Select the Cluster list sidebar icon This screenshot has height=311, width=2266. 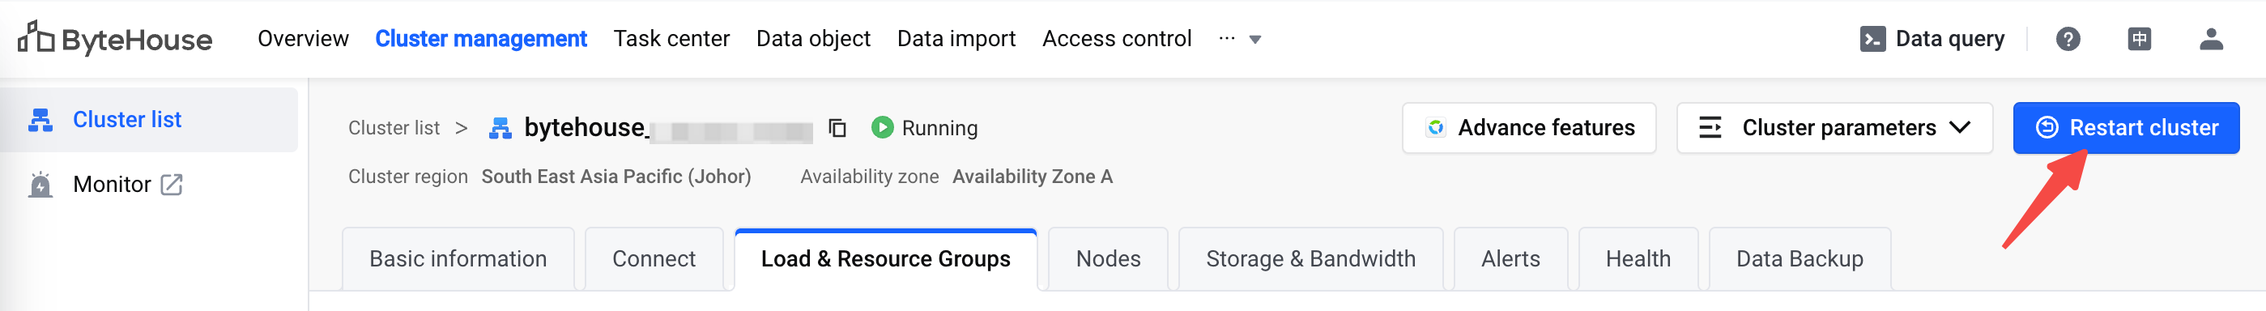point(40,120)
